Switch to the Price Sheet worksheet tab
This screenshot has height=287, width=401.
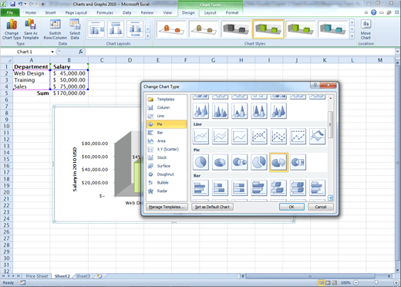pyautogui.click(x=37, y=276)
